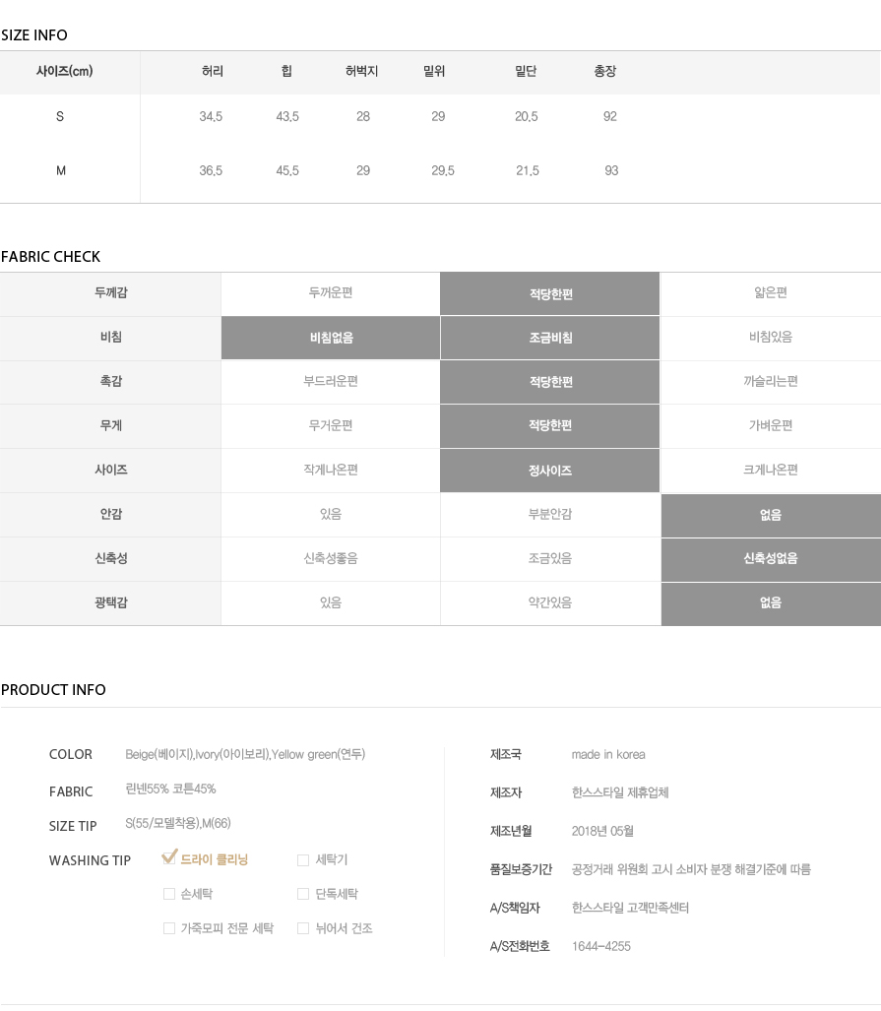The width and height of the screenshot is (881, 1011).
Task: Click the 45.5 hip value
Action: 287,171
